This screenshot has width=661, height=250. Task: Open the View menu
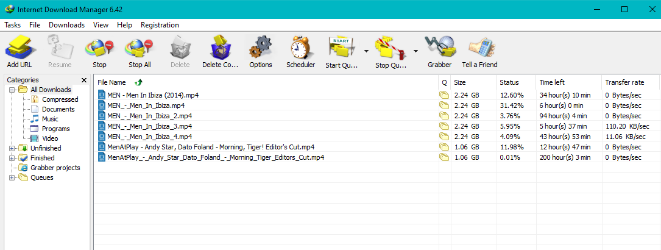pyautogui.click(x=101, y=25)
